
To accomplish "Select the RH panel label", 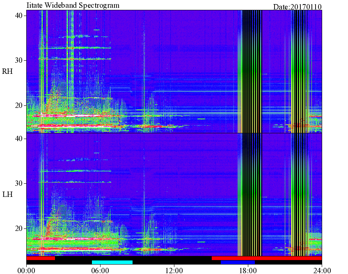I will coord(7,71).
